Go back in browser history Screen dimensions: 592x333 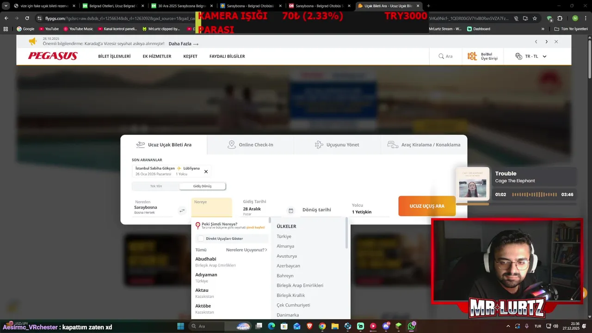pos(6,18)
